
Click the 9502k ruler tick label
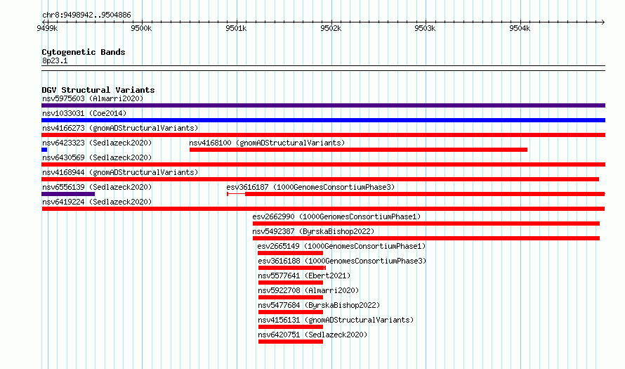pos(331,28)
